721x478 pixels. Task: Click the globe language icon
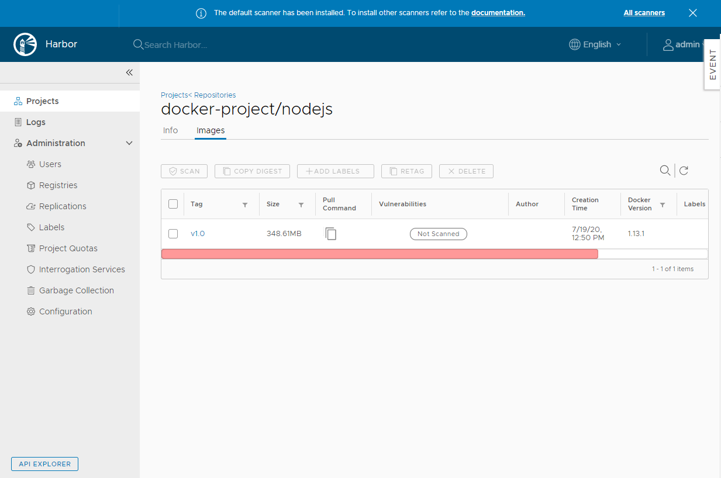click(x=575, y=44)
